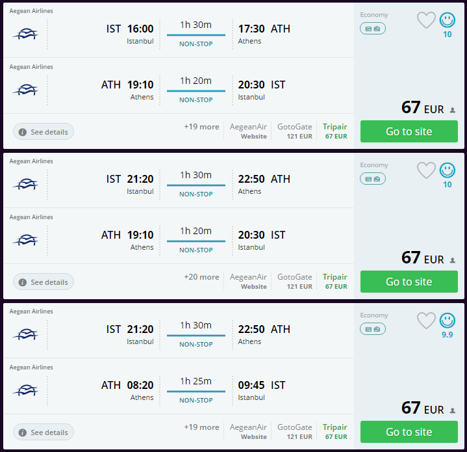Show the +20 more booking options
The image size is (467, 452).
pos(201,277)
